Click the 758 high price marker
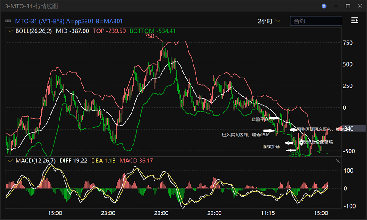This screenshot has width=367, height=220. click(x=149, y=36)
